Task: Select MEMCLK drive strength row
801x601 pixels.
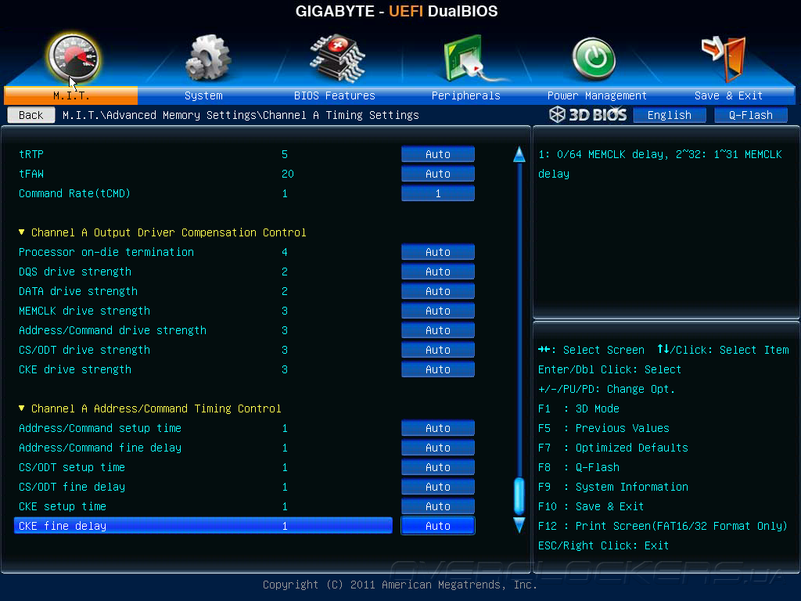Action: [x=203, y=311]
